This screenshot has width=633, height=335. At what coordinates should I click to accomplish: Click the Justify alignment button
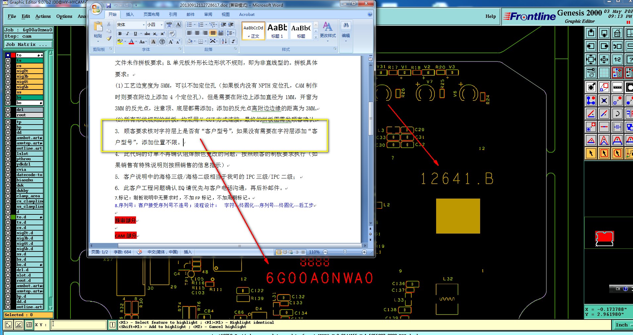(x=213, y=33)
